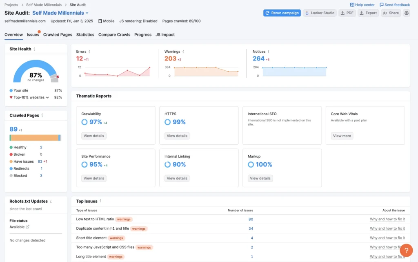Open the Compare Crawls tab

(x=114, y=35)
